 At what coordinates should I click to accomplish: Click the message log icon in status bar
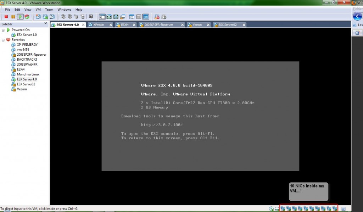click(344, 209)
